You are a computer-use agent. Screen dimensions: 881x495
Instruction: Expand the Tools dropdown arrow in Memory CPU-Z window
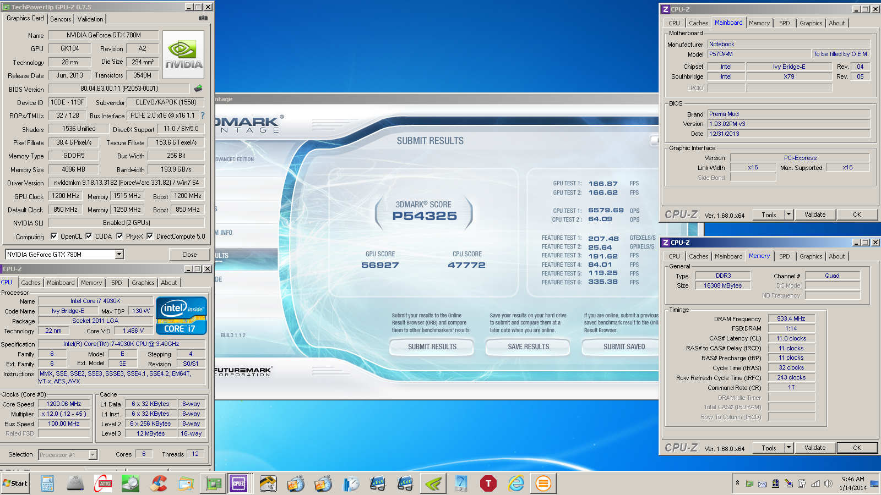tap(788, 448)
